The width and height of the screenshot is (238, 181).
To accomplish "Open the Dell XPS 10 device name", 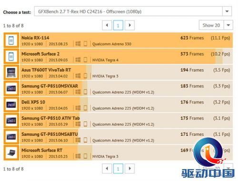I will (x=33, y=102).
